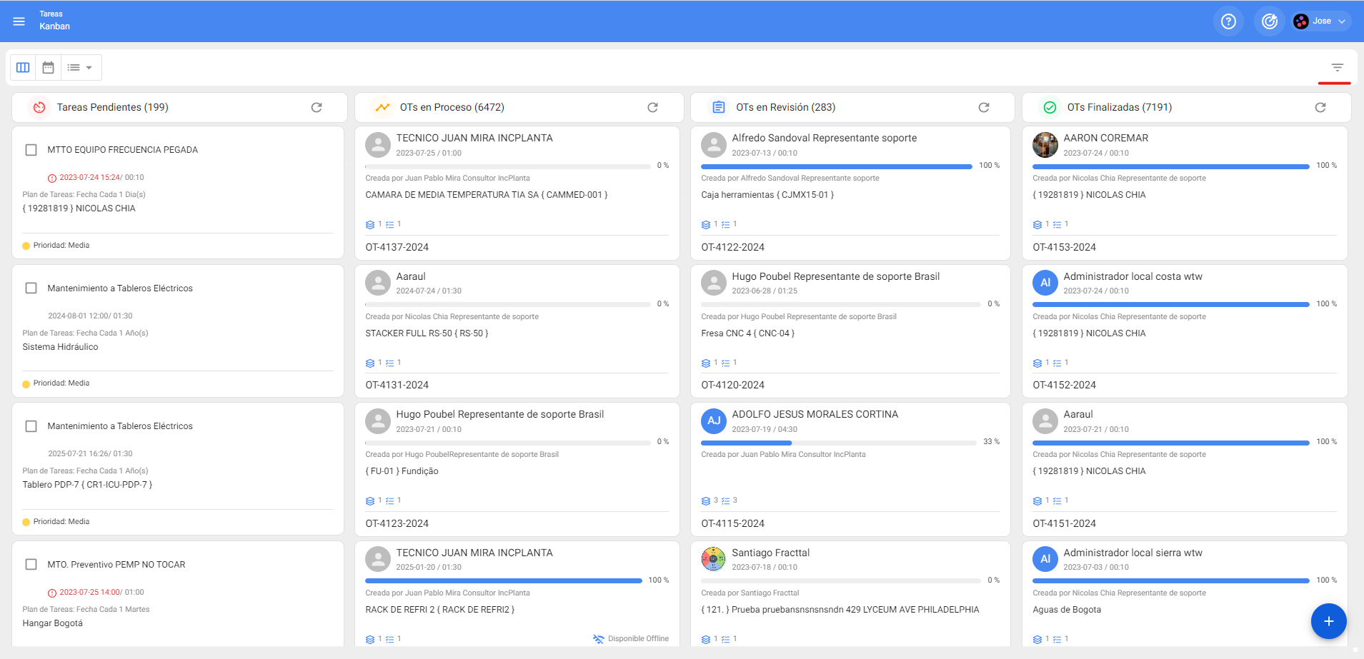Open the Jose user account dropdown
The image size is (1364, 659).
point(1321,21)
